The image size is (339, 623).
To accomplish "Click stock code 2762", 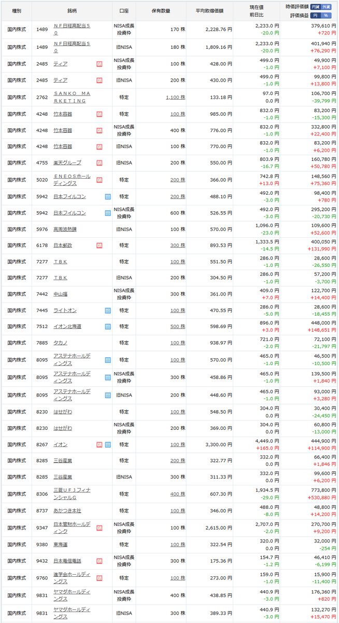I will [x=42, y=97].
